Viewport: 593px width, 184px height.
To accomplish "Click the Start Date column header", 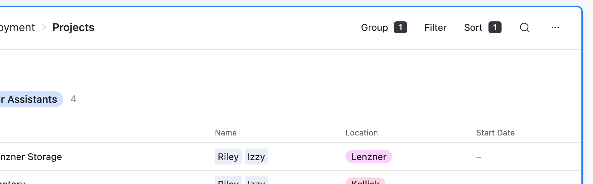I will coord(495,133).
